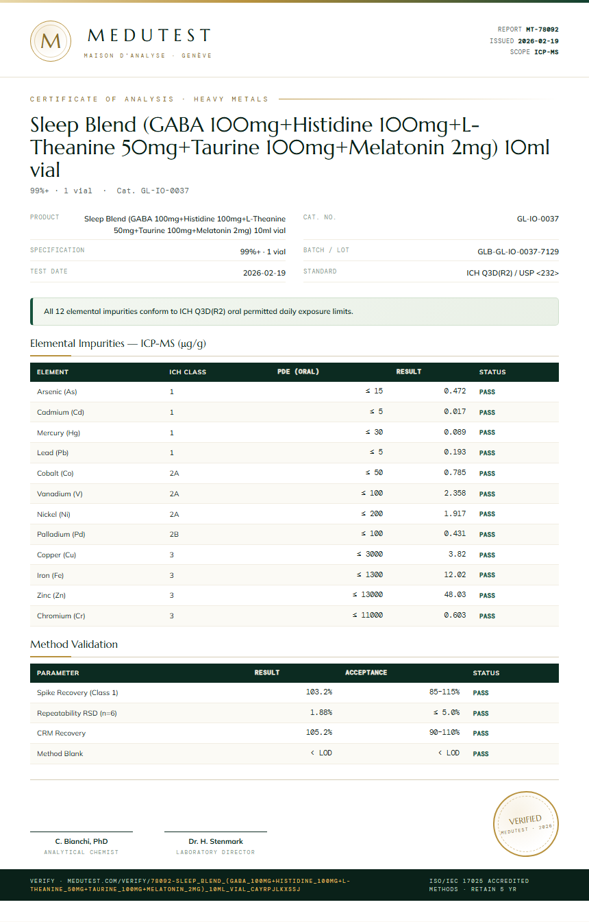Select Arsenic result 0.472
Image resolution: width=589 pixels, height=922 pixels.
pos(455,391)
